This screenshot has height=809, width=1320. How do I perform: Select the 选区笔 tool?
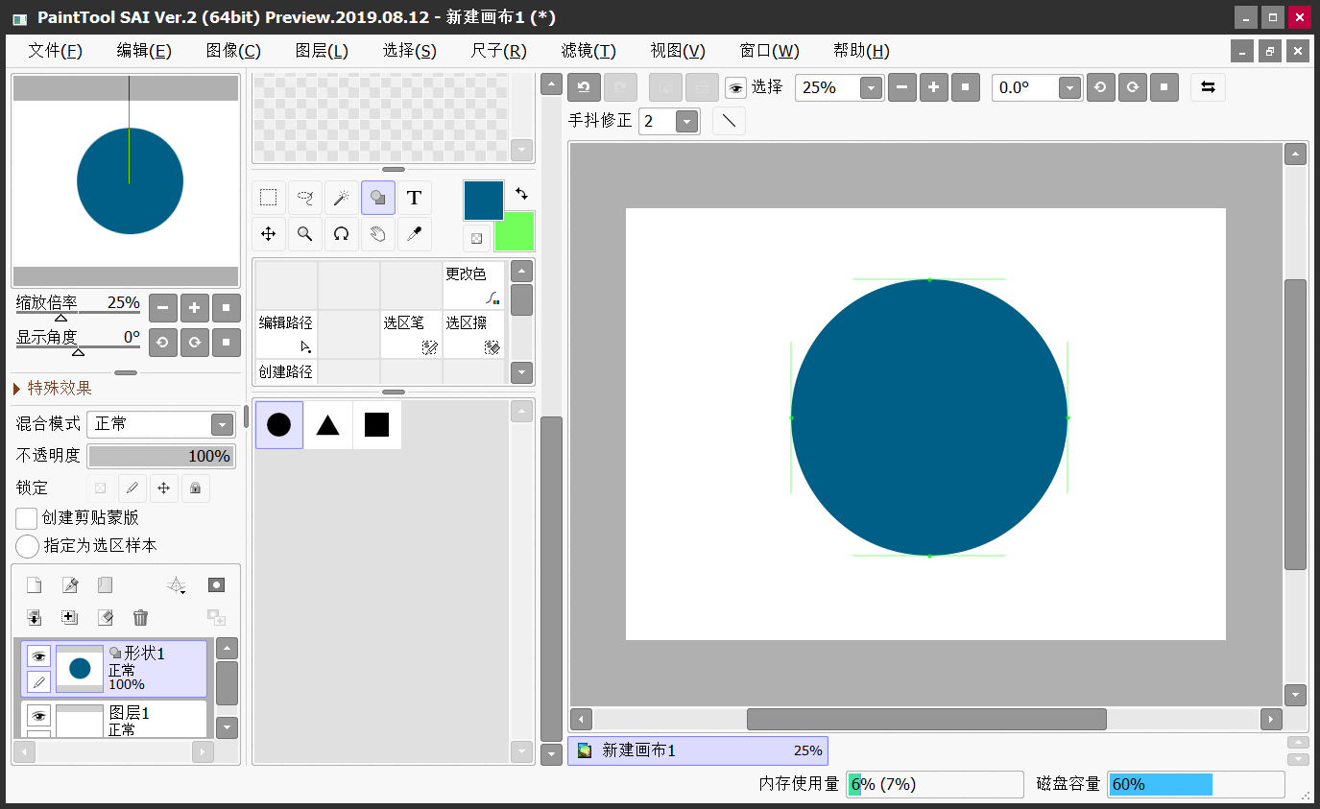[x=411, y=334]
